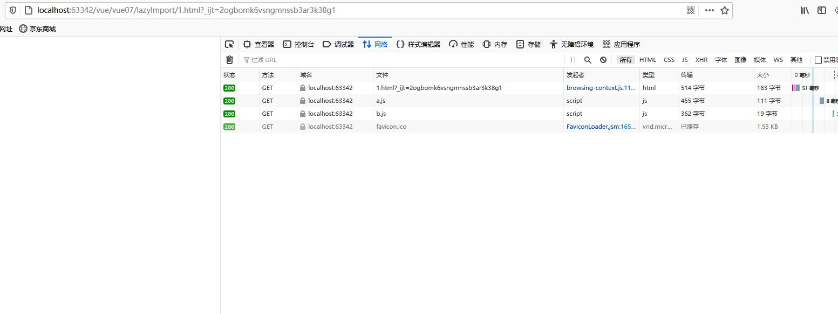Filter requests by 图像 images

(741, 60)
